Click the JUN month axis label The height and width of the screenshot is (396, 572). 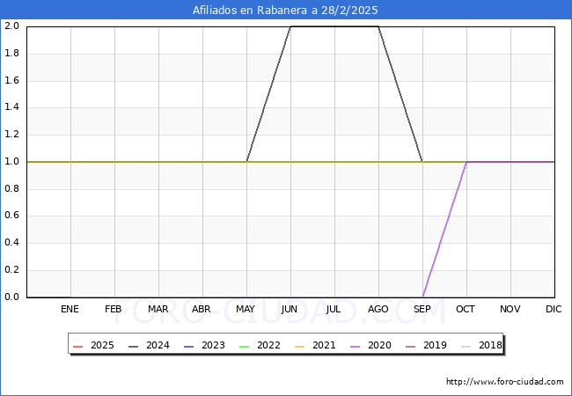point(290,309)
